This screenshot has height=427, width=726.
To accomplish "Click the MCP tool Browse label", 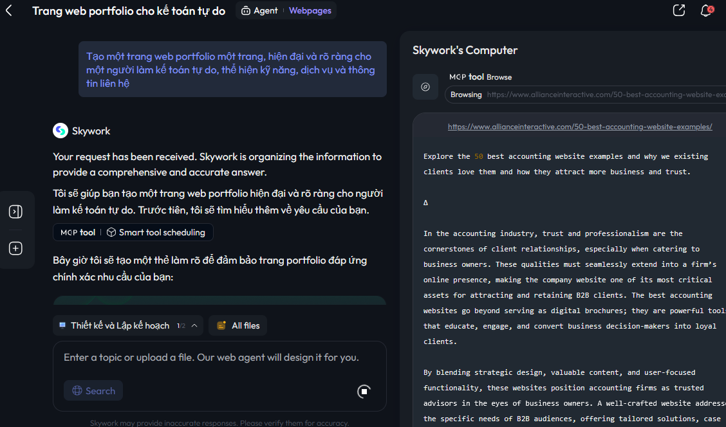I will (480, 77).
